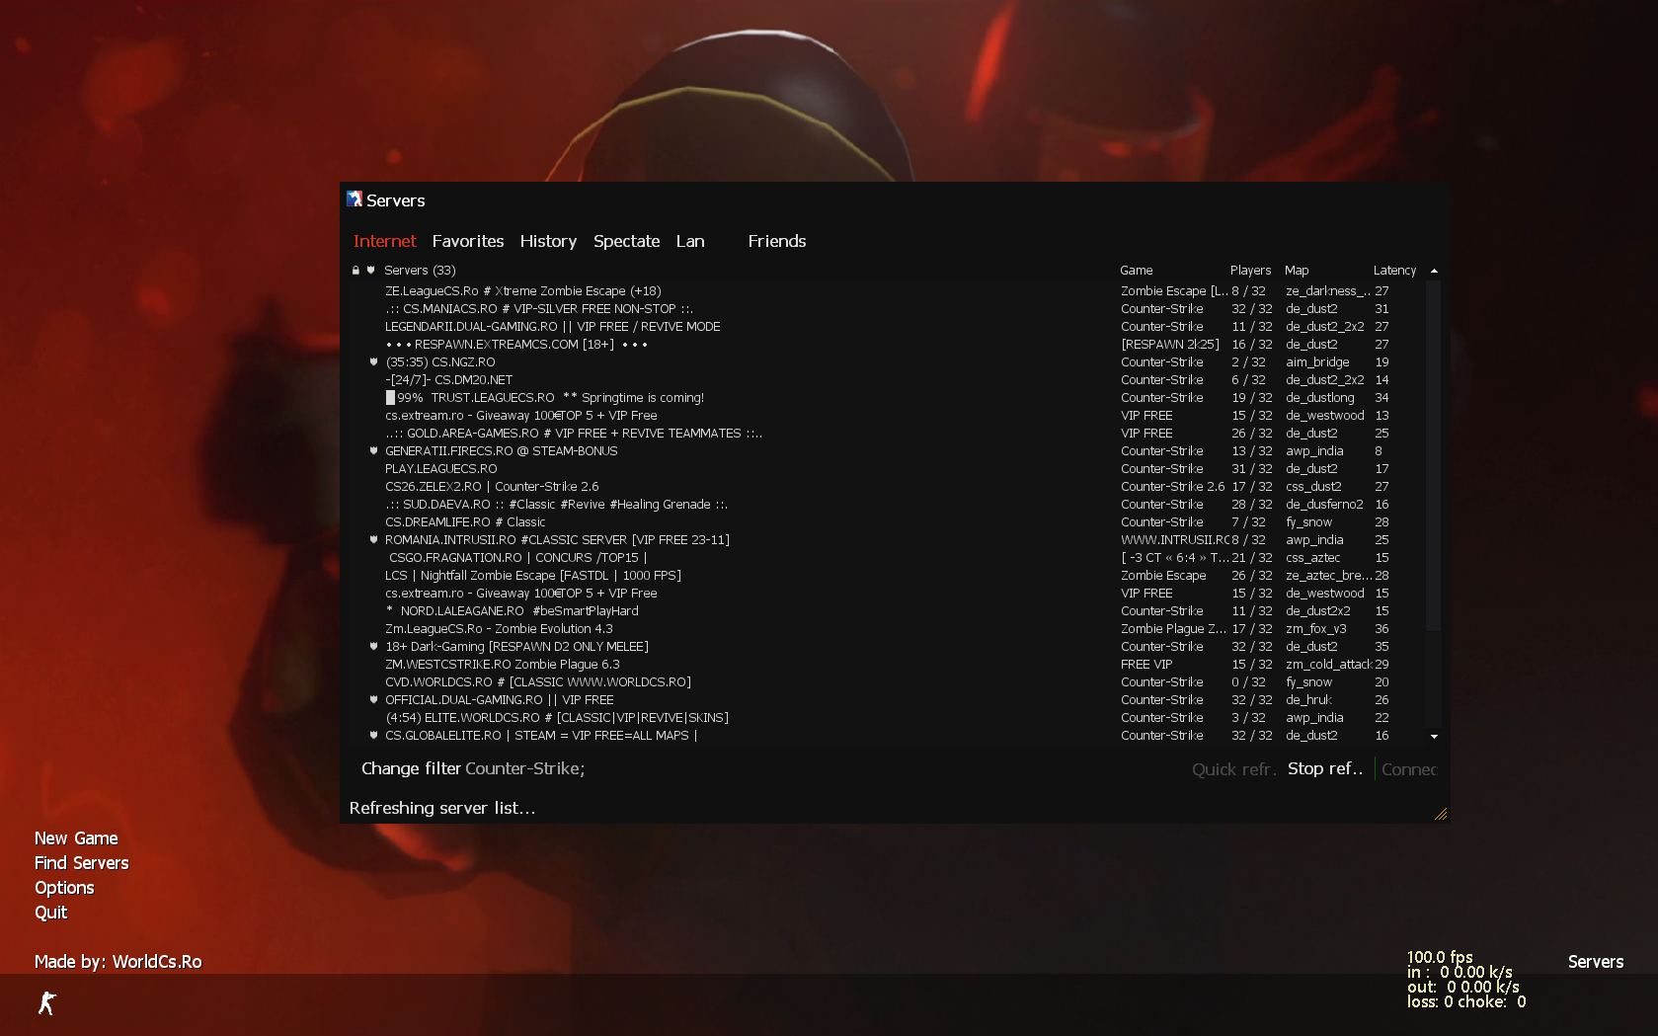Click the shield icon beside CS.GLOBALELITE.RO
This screenshot has height=1036, width=1658.
pyautogui.click(x=373, y=736)
